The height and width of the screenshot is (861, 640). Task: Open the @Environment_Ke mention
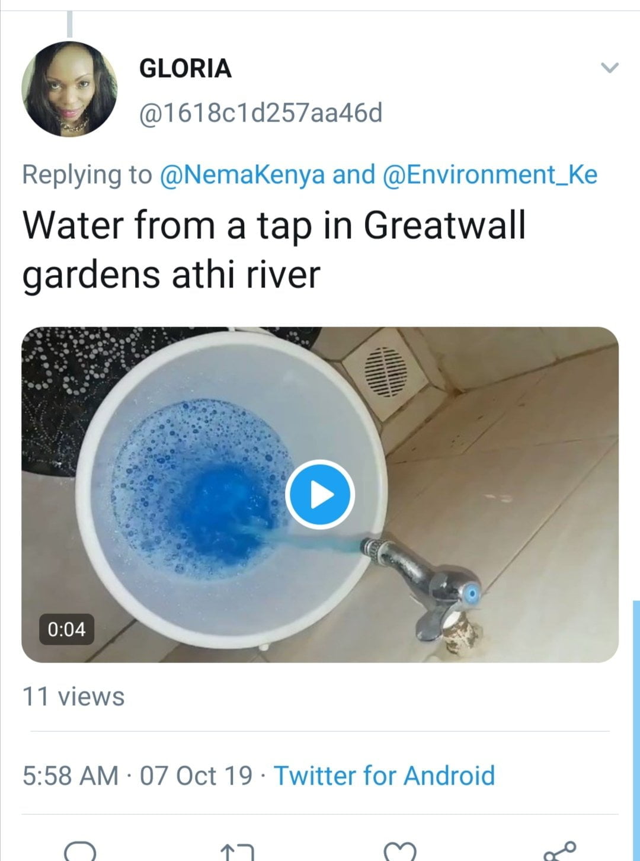(490, 175)
